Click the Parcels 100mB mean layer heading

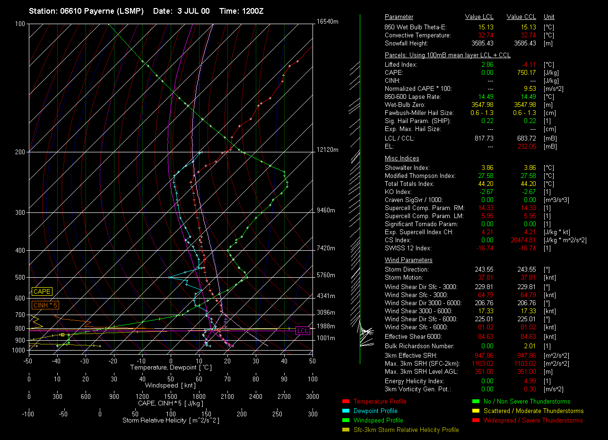pyautogui.click(x=447, y=55)
